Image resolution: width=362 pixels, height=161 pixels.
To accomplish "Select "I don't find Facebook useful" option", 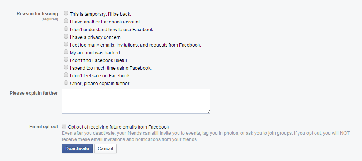I will pyautogui.click(x=66, y=60).
